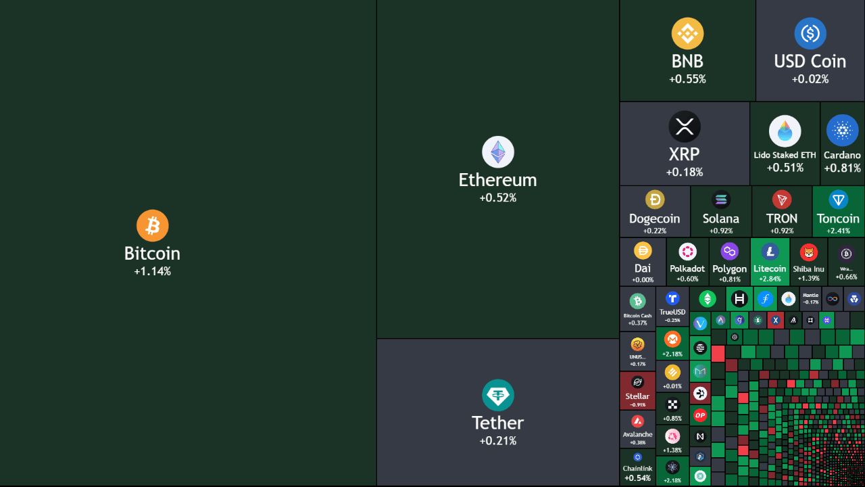
Task: Open the pink Polkadot logo icon
Action: (688, 252)
